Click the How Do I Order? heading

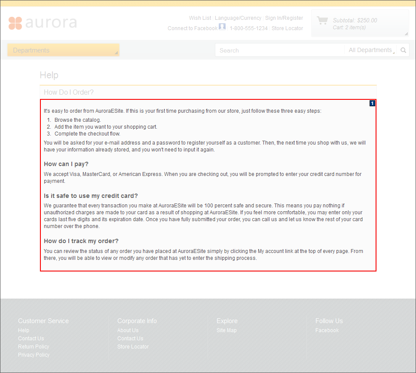69,92
